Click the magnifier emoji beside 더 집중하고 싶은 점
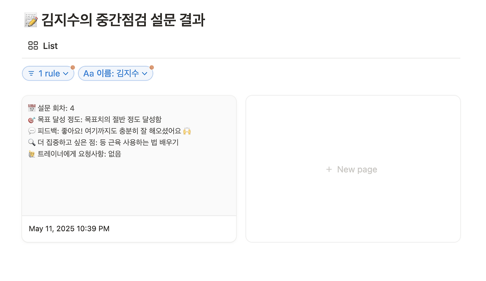Image resolution: width=486 pixels, height=281 pixels. (32, 143)
